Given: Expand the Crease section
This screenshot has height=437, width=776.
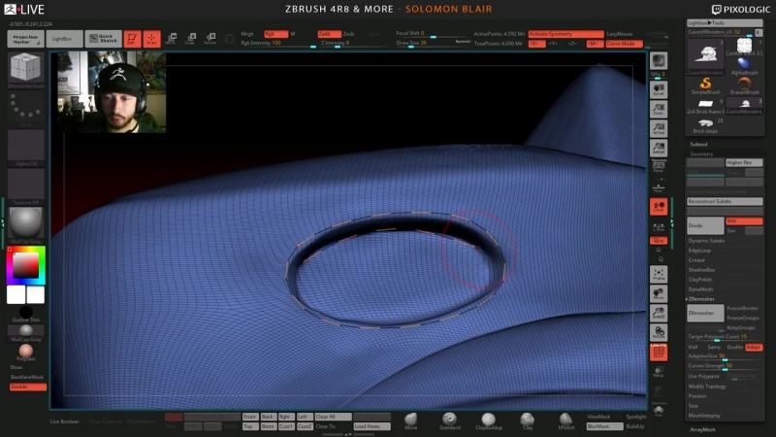Looking at the screenshot, I should (x=696, y=260).
